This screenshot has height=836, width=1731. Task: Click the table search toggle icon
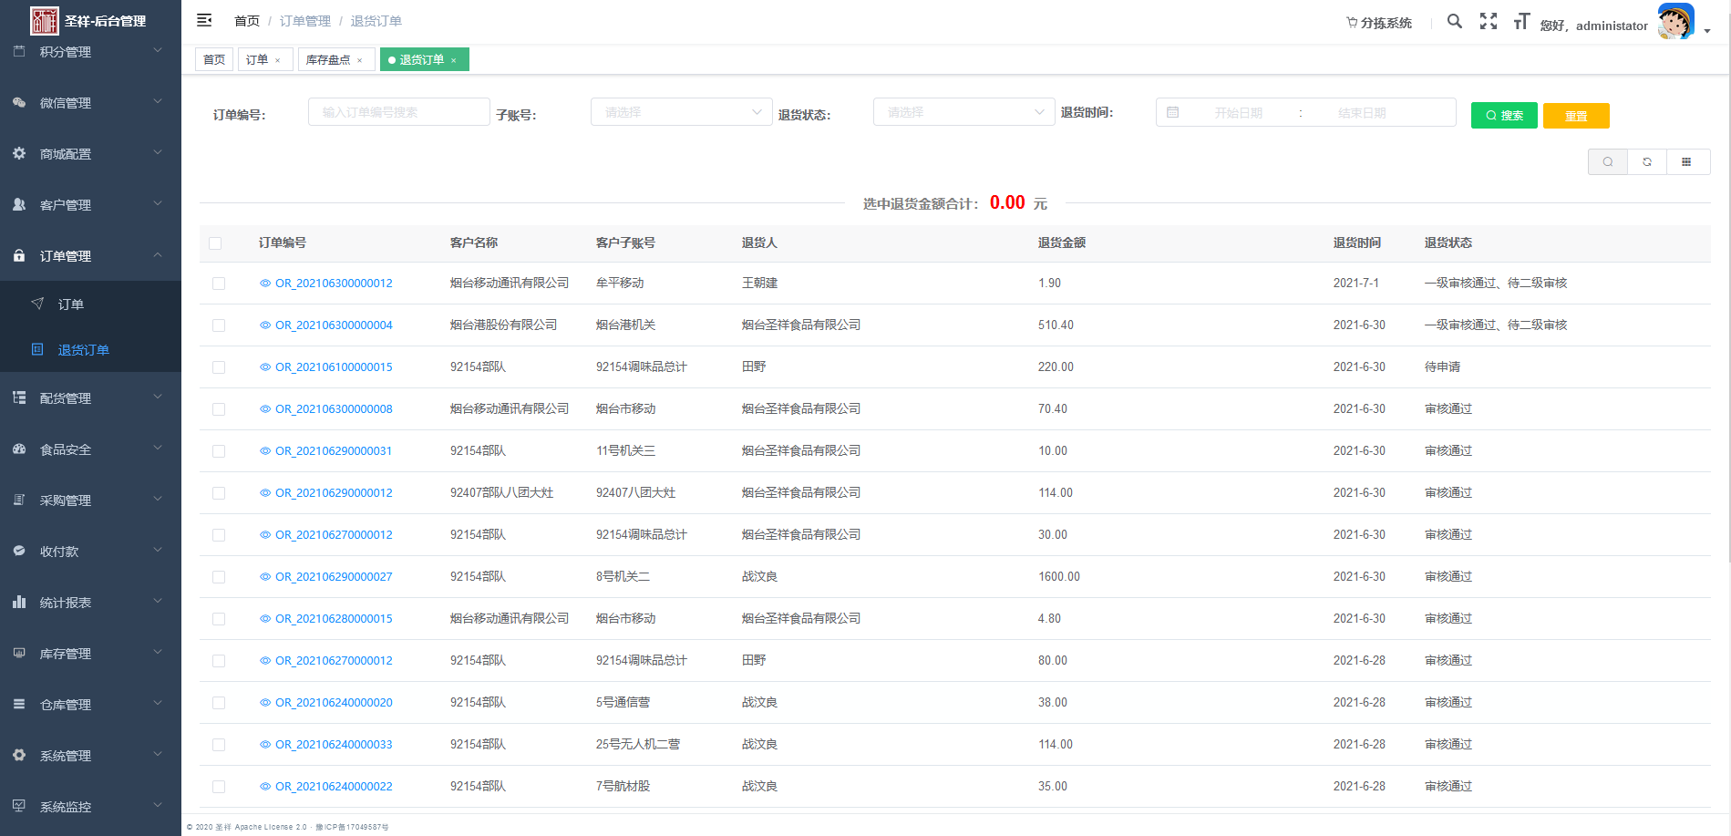click(x=1607, y=161)
